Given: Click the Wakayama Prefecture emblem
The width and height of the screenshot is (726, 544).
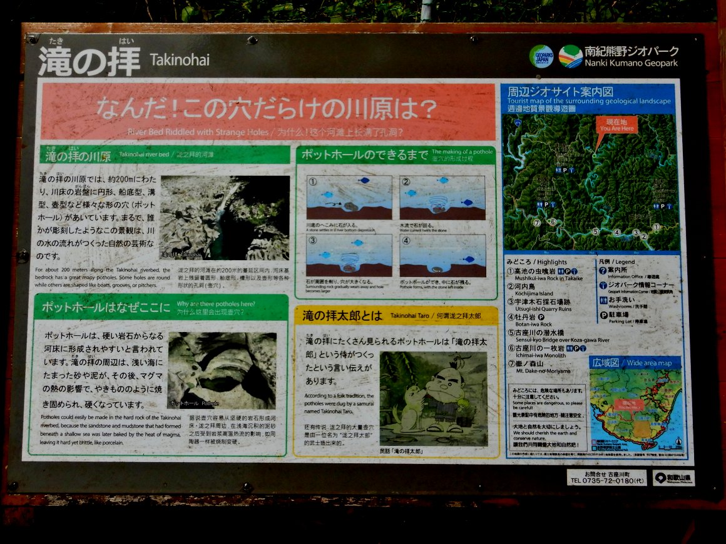Looking at the screenshot, I should pos(660,478).
